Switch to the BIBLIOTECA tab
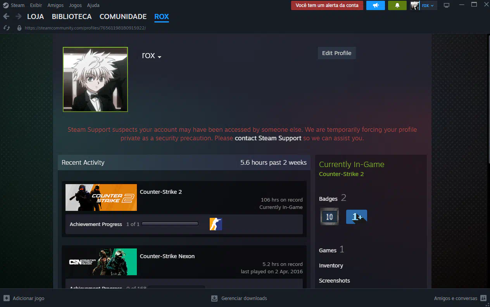490x307 pixels. pyautogui.click(x=72, y=17)
